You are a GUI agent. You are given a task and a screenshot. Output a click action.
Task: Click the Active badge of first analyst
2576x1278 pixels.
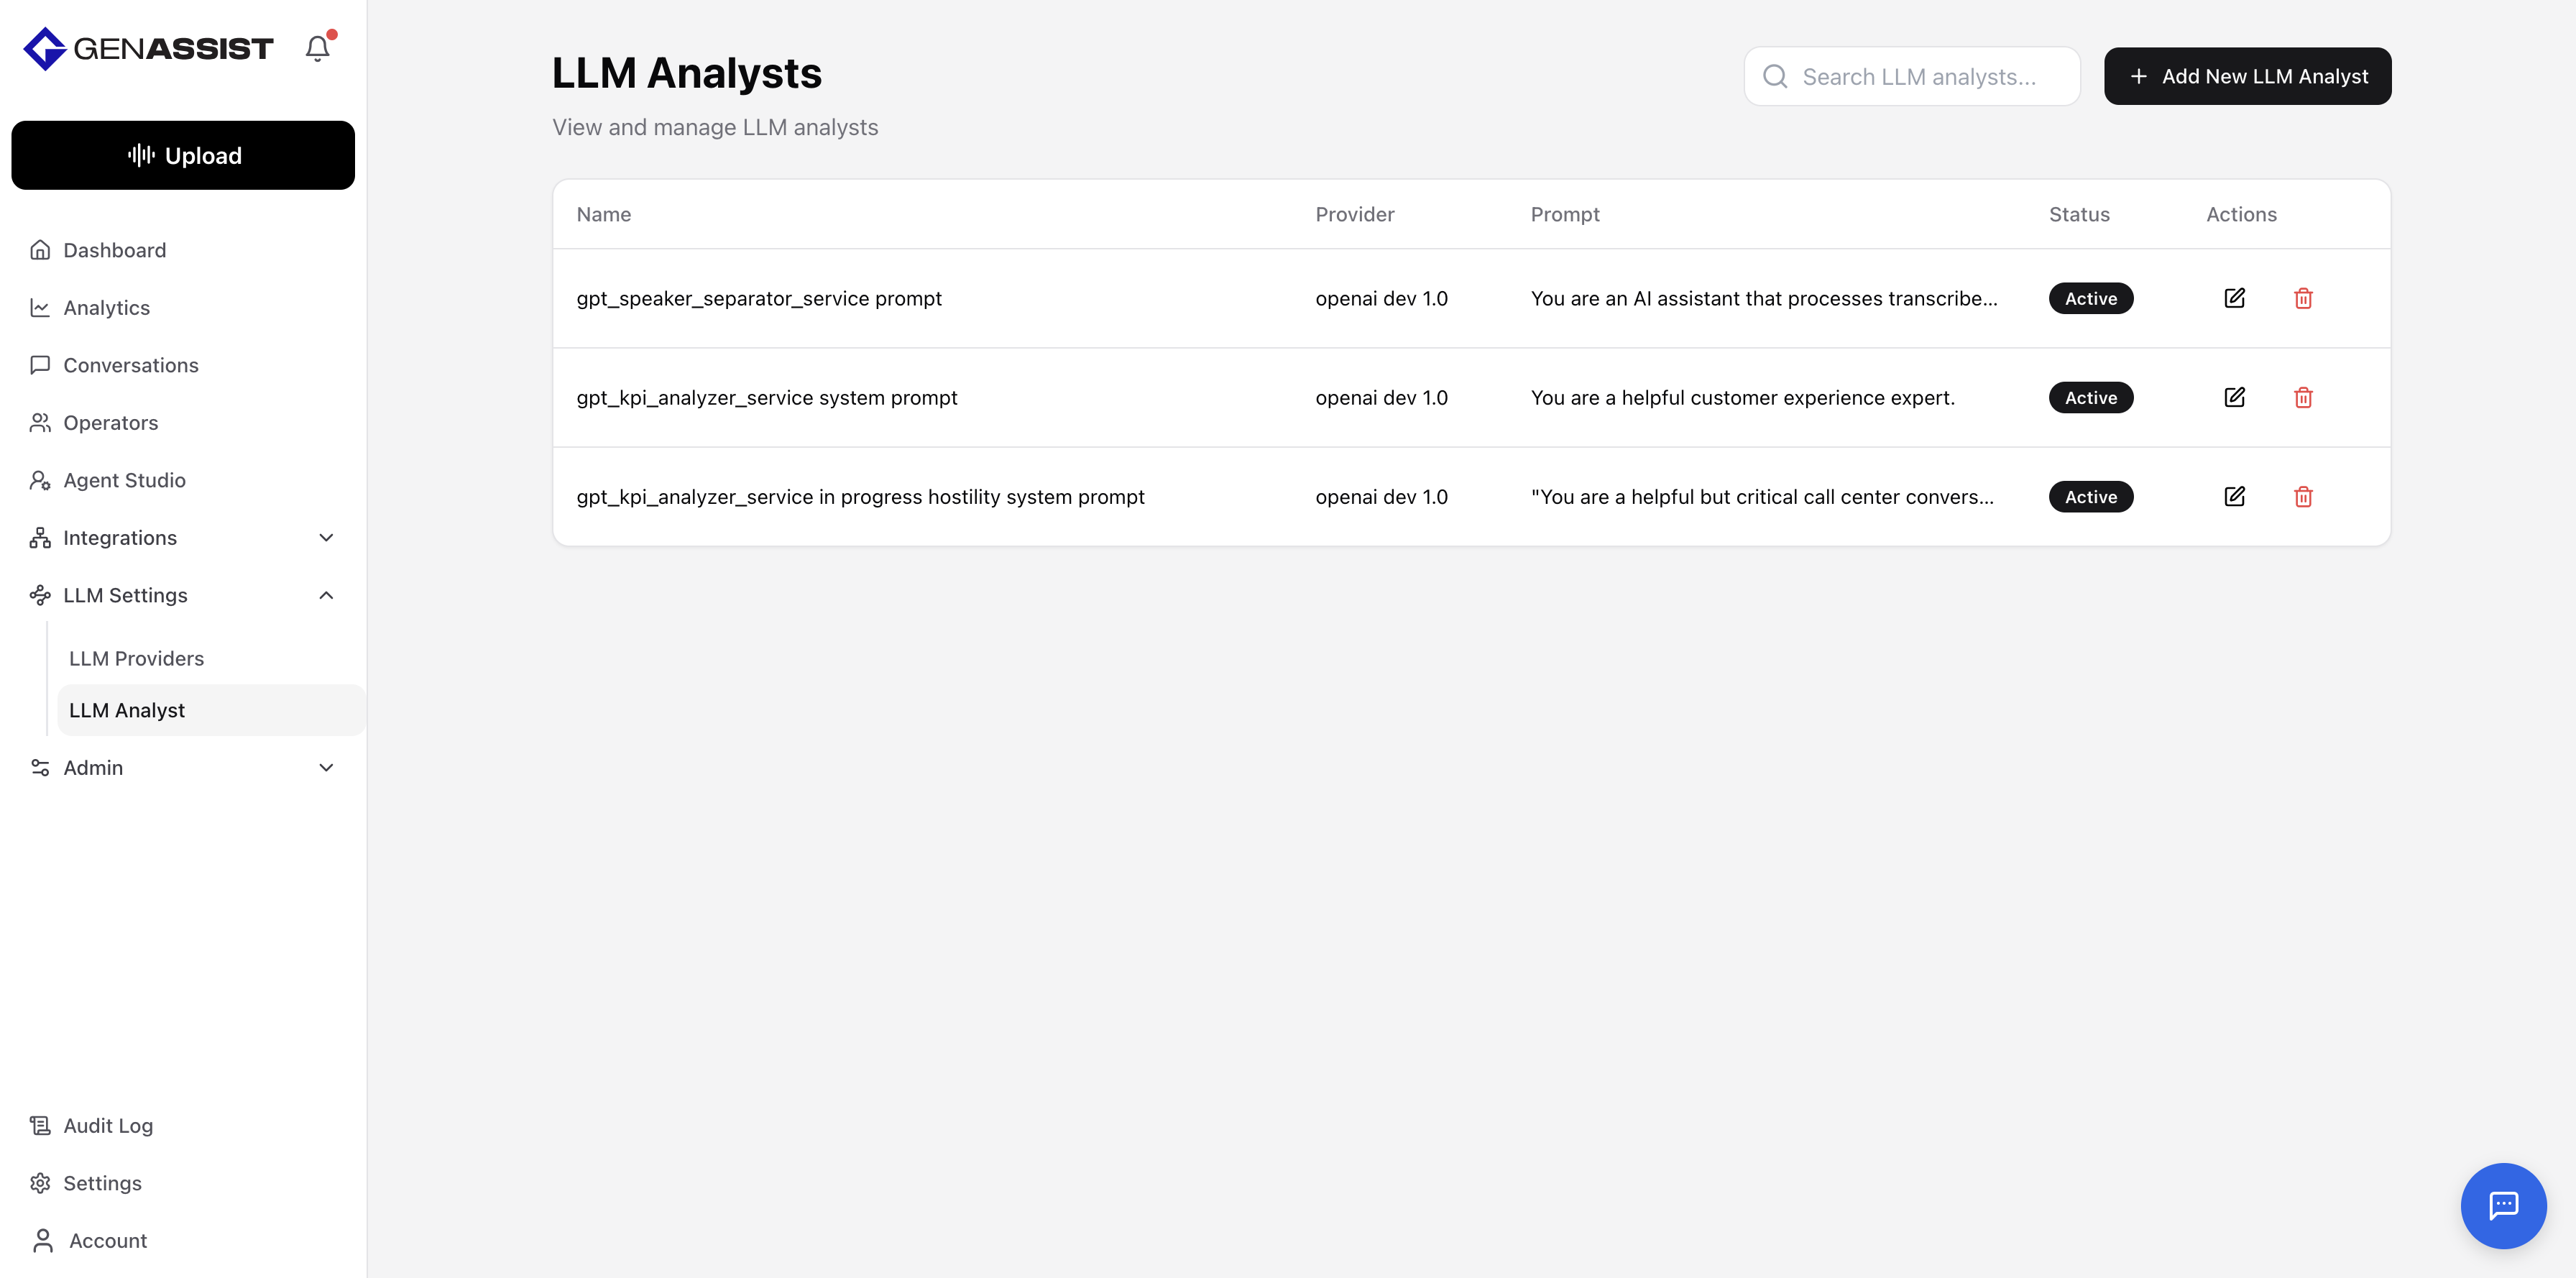click(x=2090, y=298)
